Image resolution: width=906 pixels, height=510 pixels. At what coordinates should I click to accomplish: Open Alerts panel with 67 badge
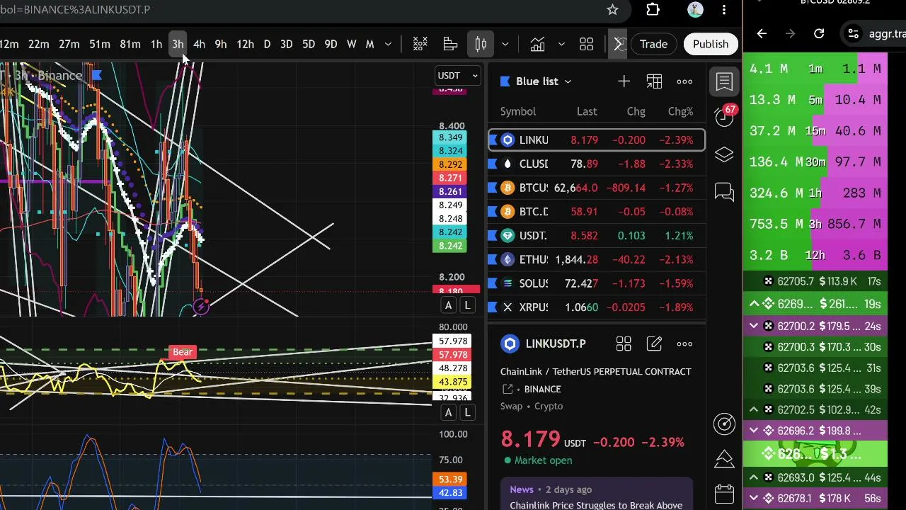tap(725, 116)
